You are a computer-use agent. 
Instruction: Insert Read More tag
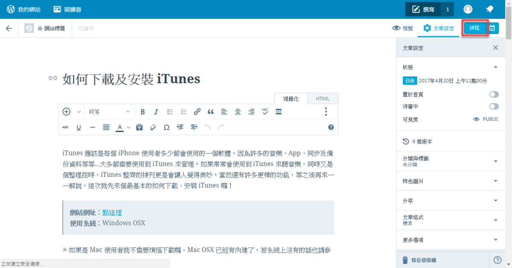(279, 112)
